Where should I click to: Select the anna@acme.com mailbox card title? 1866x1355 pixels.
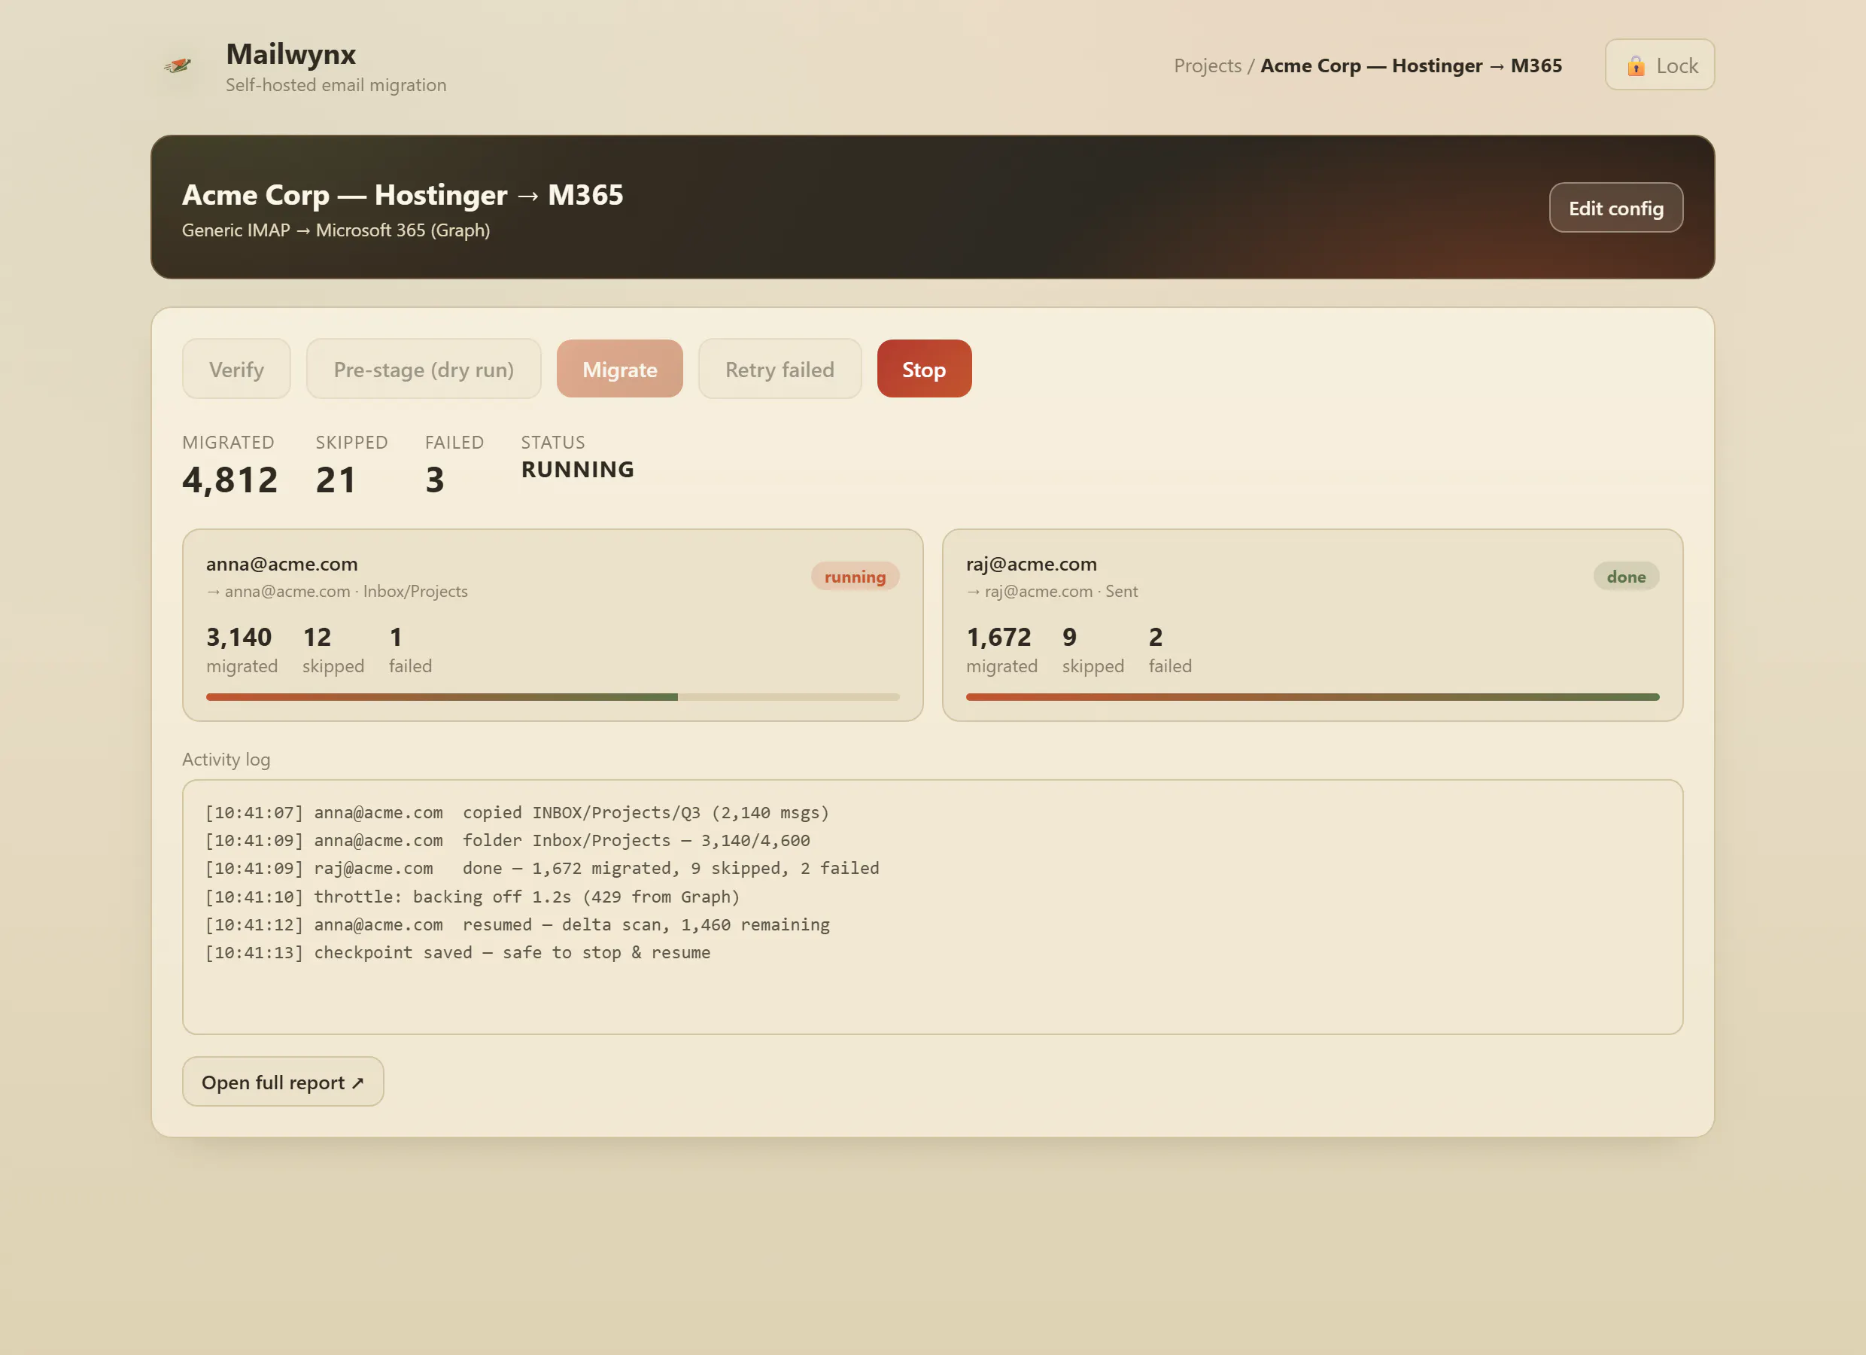[x=281, y=564]
